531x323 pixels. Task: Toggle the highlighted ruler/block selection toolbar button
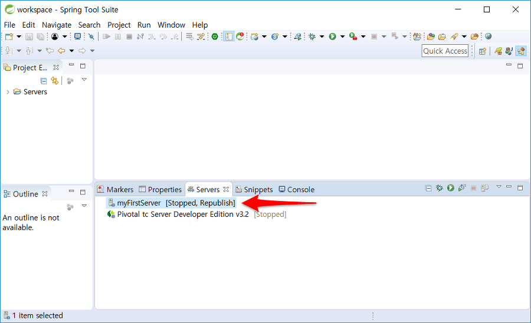click(229, 37)
